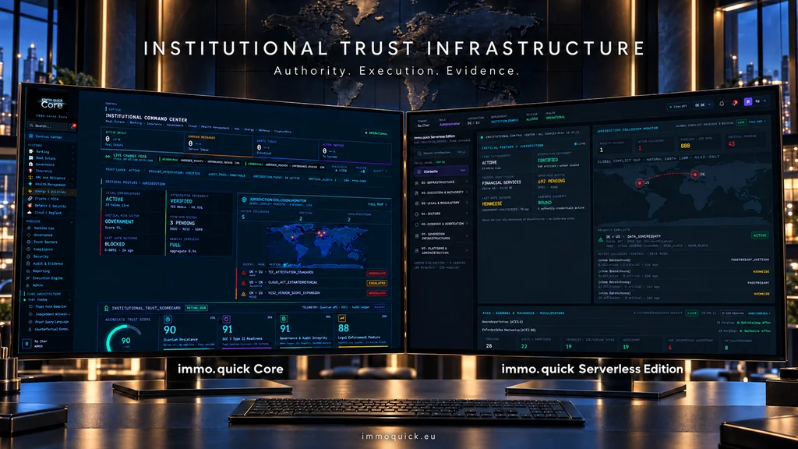Image resolution: width=798 pixels, height=449 pixels.
Task: Click Full Map link in Core collision monitor
Action: 378,204
